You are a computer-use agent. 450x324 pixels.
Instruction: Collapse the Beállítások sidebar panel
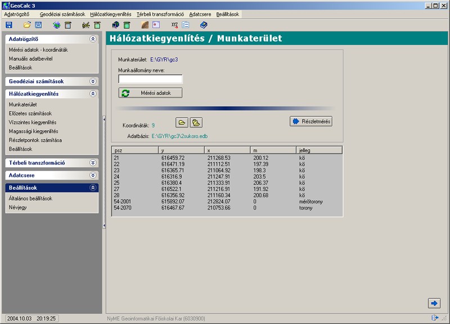tap(93, 188)
